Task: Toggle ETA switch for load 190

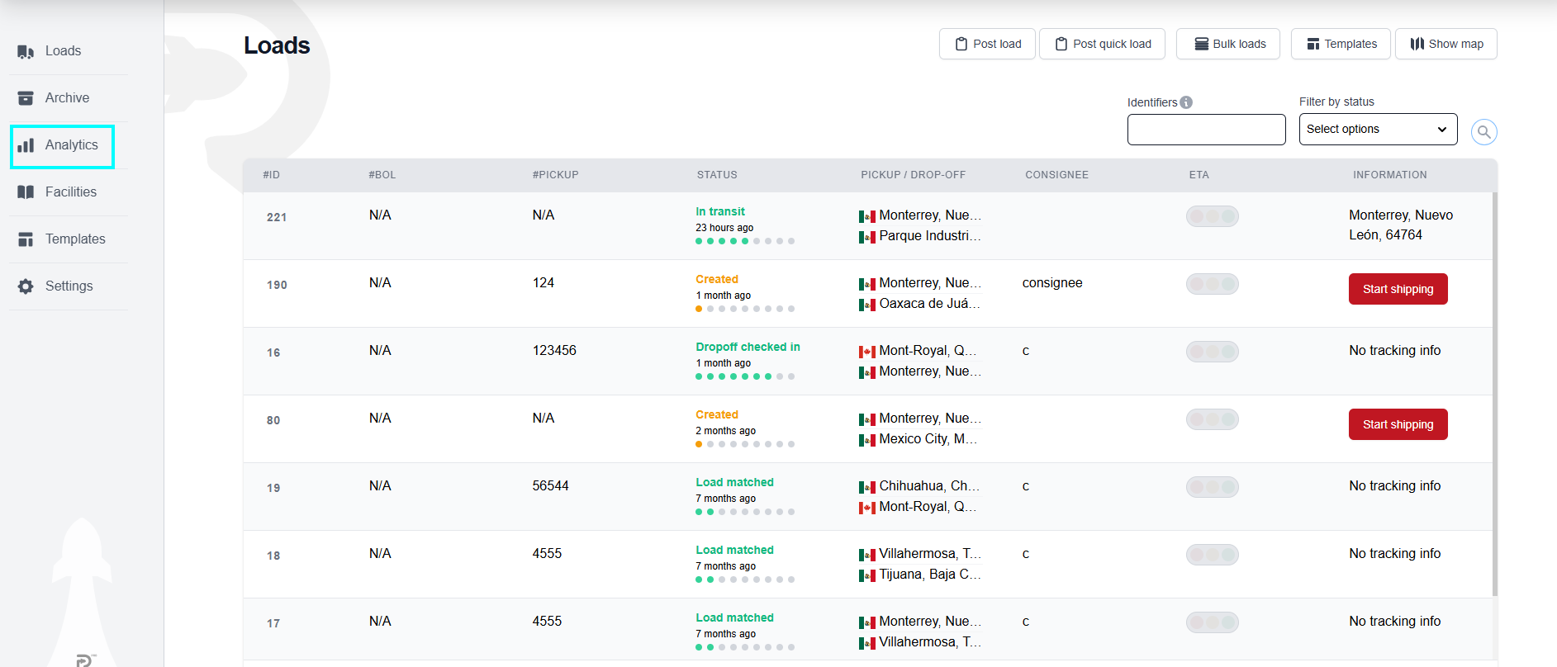Action: pyautogui.click(x=1212, y=284)
